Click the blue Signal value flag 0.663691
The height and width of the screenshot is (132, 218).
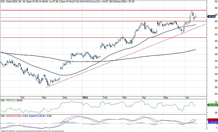(x=213, y=122)
